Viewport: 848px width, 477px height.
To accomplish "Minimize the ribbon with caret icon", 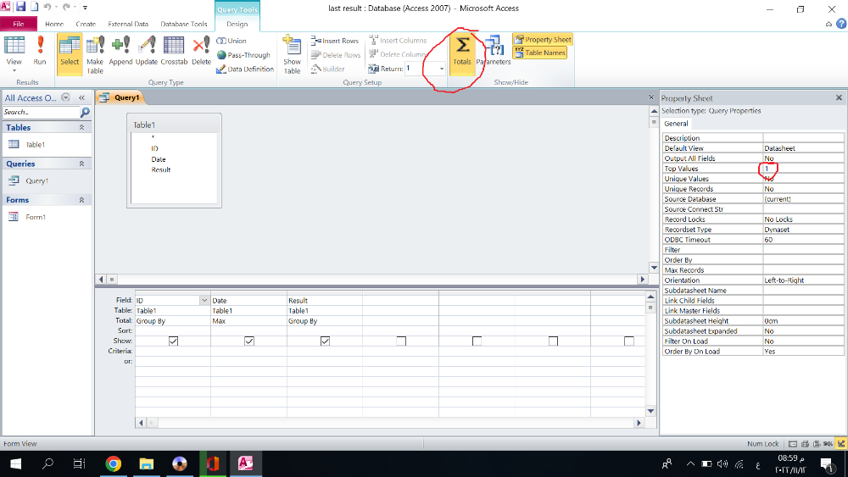I will (828, 24).
